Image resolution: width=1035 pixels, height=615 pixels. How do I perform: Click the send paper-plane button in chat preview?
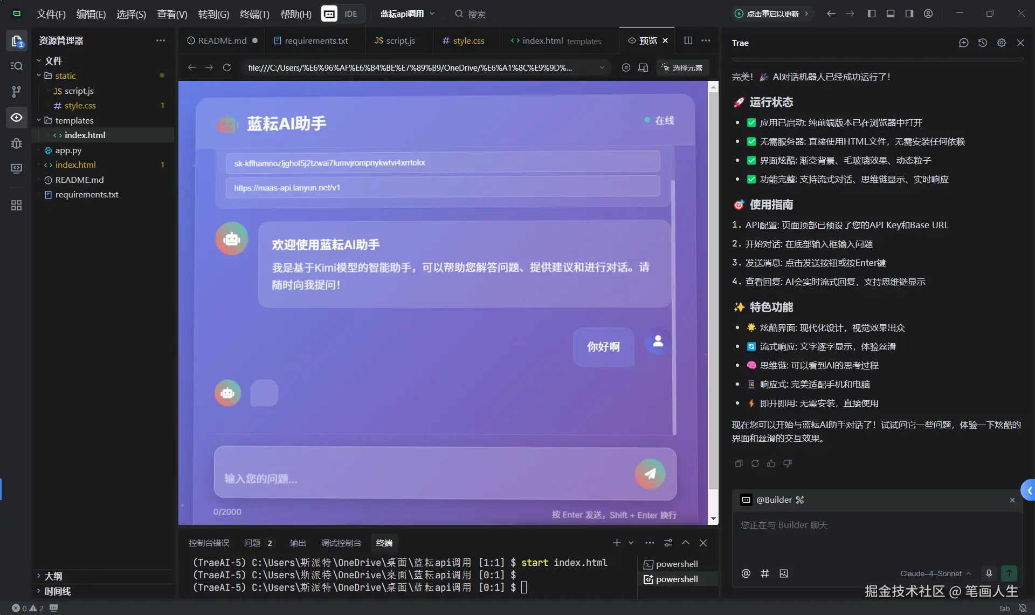(x=650, y=474)
